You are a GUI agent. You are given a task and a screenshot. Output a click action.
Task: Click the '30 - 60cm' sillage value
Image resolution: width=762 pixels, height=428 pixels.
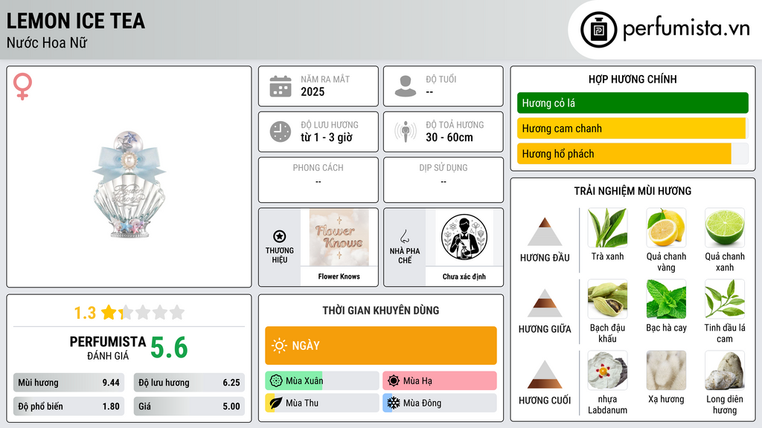449,137
